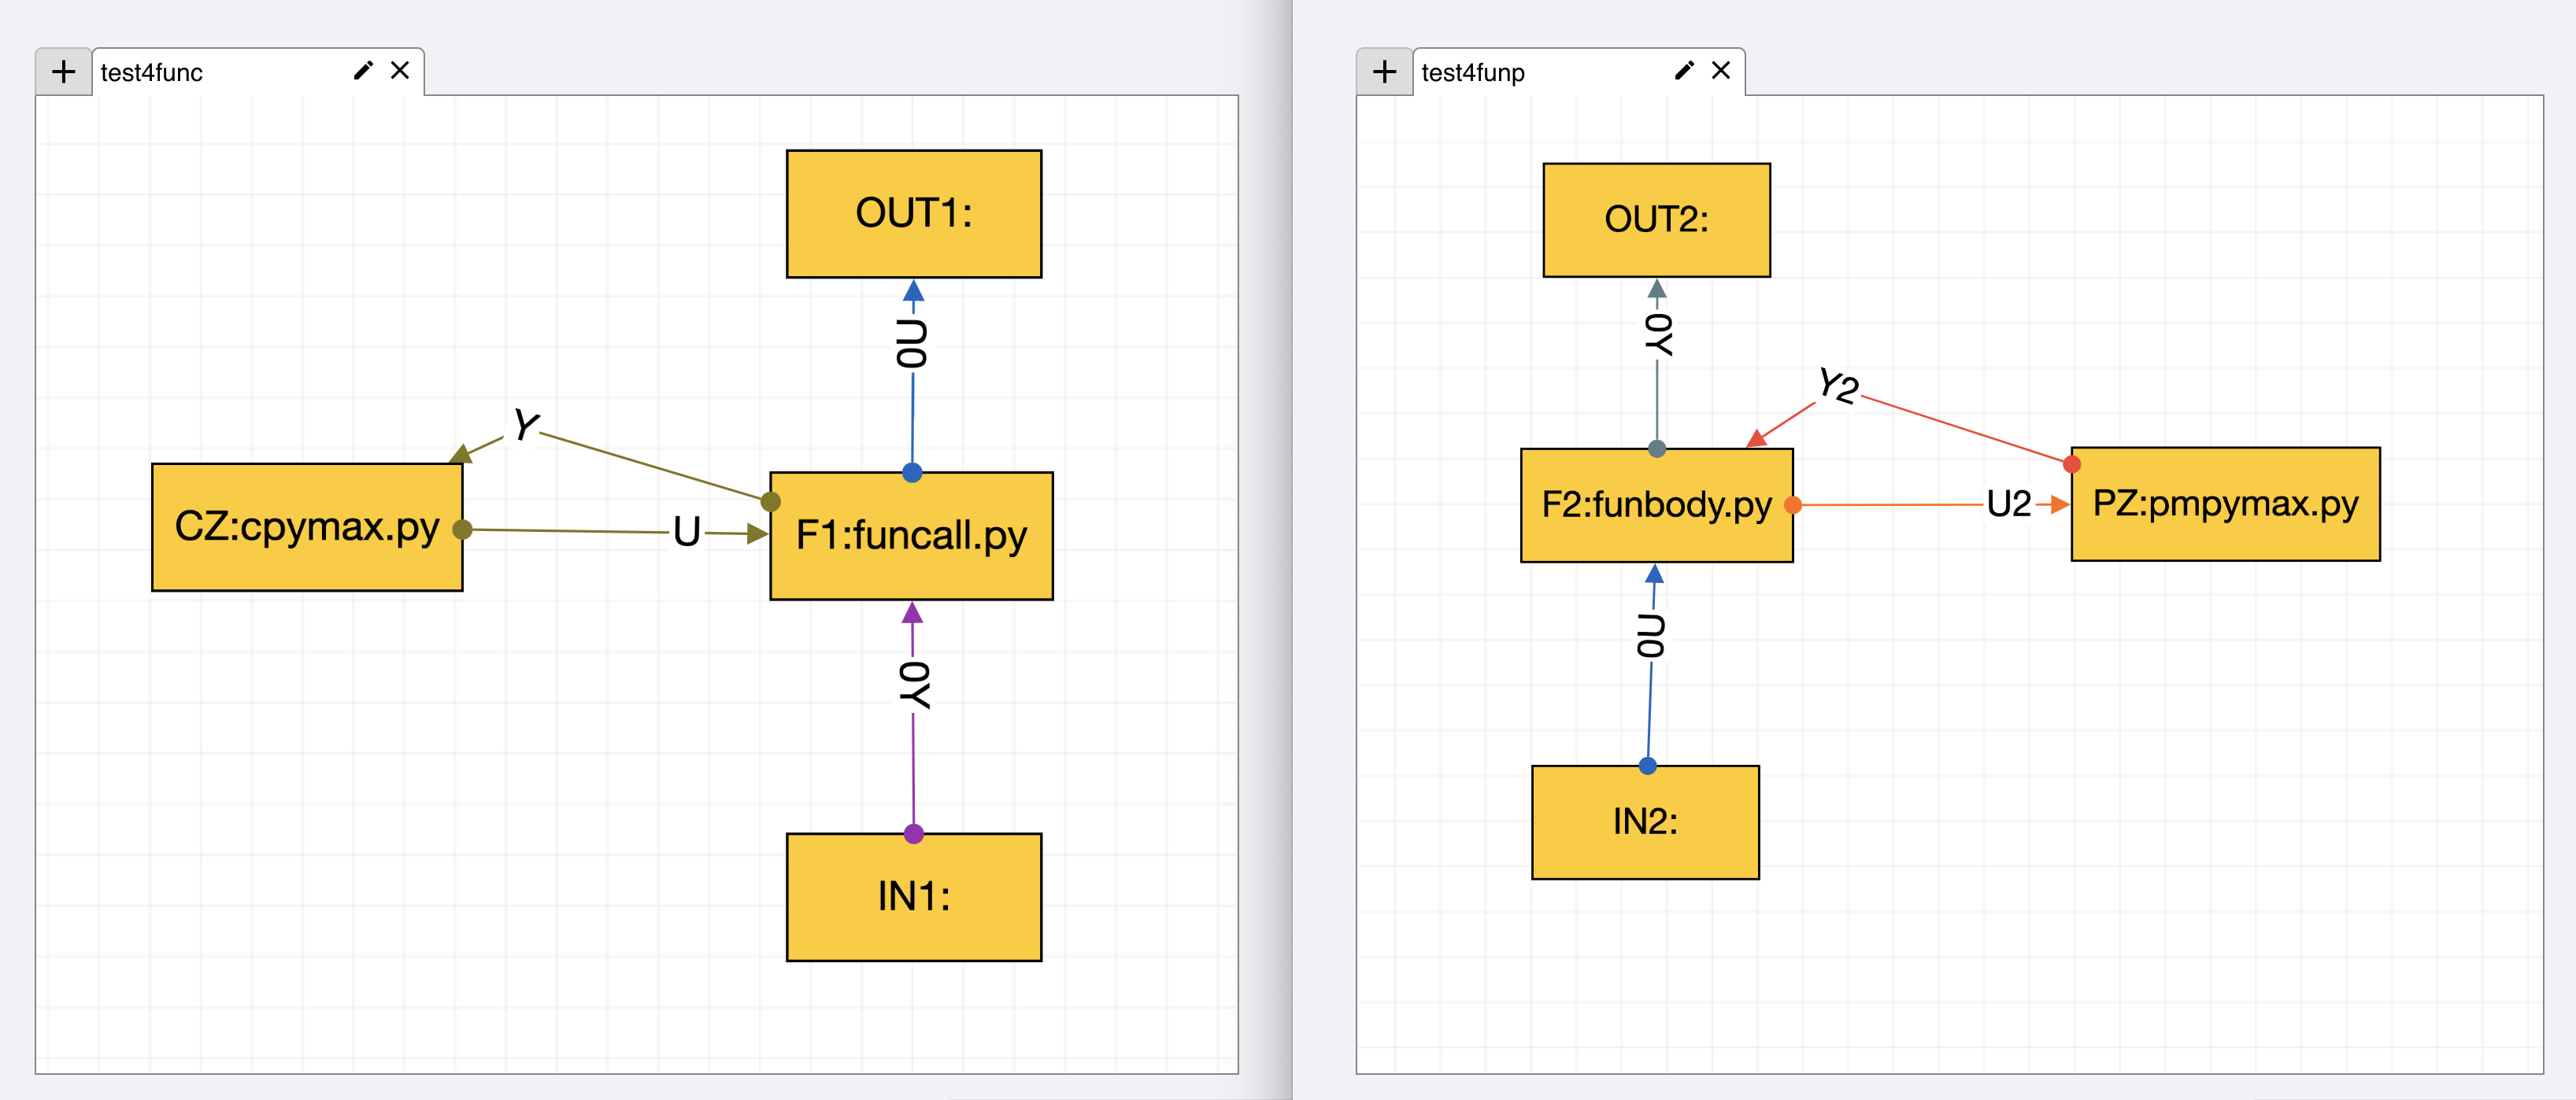2576x1100 pixels.
Task: Select the OUT2: node
Action: click(1656, 220)
